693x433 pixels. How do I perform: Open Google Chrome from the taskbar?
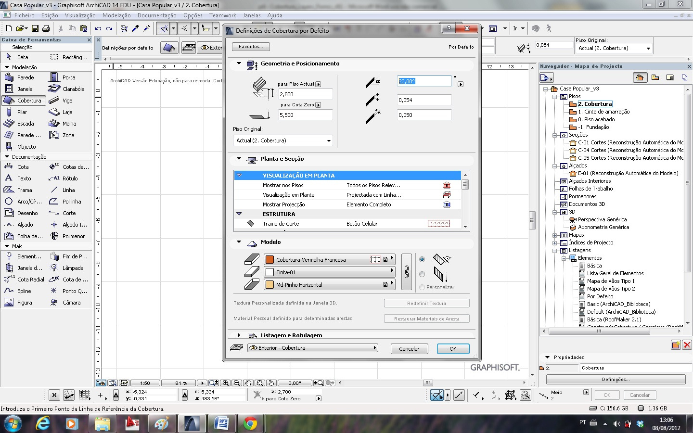click(x=250, y=423)
